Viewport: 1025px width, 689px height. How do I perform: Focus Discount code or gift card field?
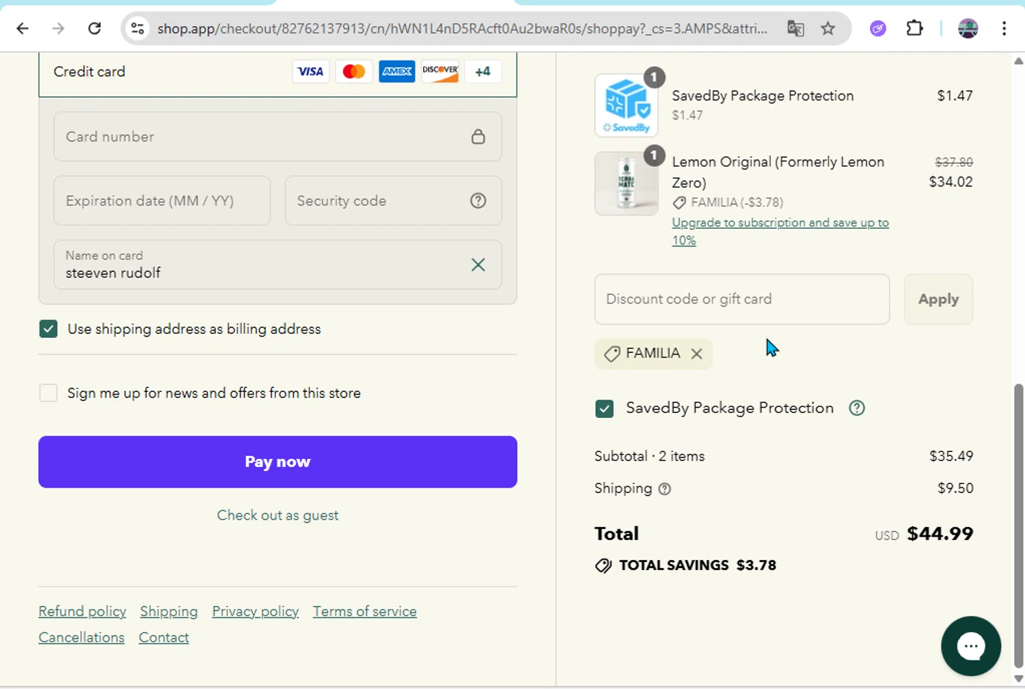pos(742,299)
